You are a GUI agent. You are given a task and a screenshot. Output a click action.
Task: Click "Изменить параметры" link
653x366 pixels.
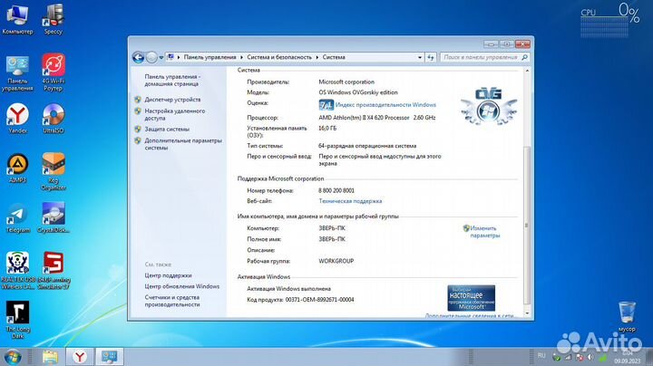[484, 231]
